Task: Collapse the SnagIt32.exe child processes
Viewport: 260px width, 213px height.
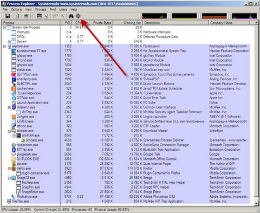Action: tap(9, 178)
